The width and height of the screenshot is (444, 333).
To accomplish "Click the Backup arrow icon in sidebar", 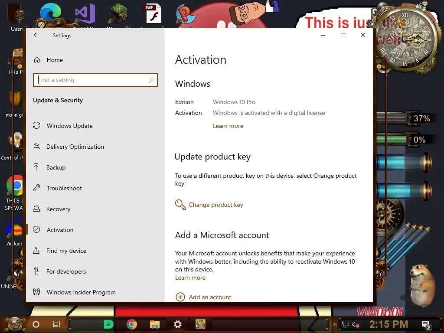I will click(36, 167).
